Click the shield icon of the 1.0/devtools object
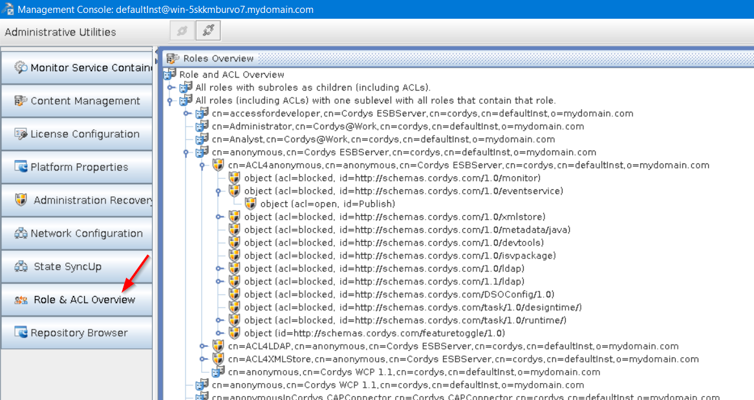 pyautogui.click(x=234, y=243)
